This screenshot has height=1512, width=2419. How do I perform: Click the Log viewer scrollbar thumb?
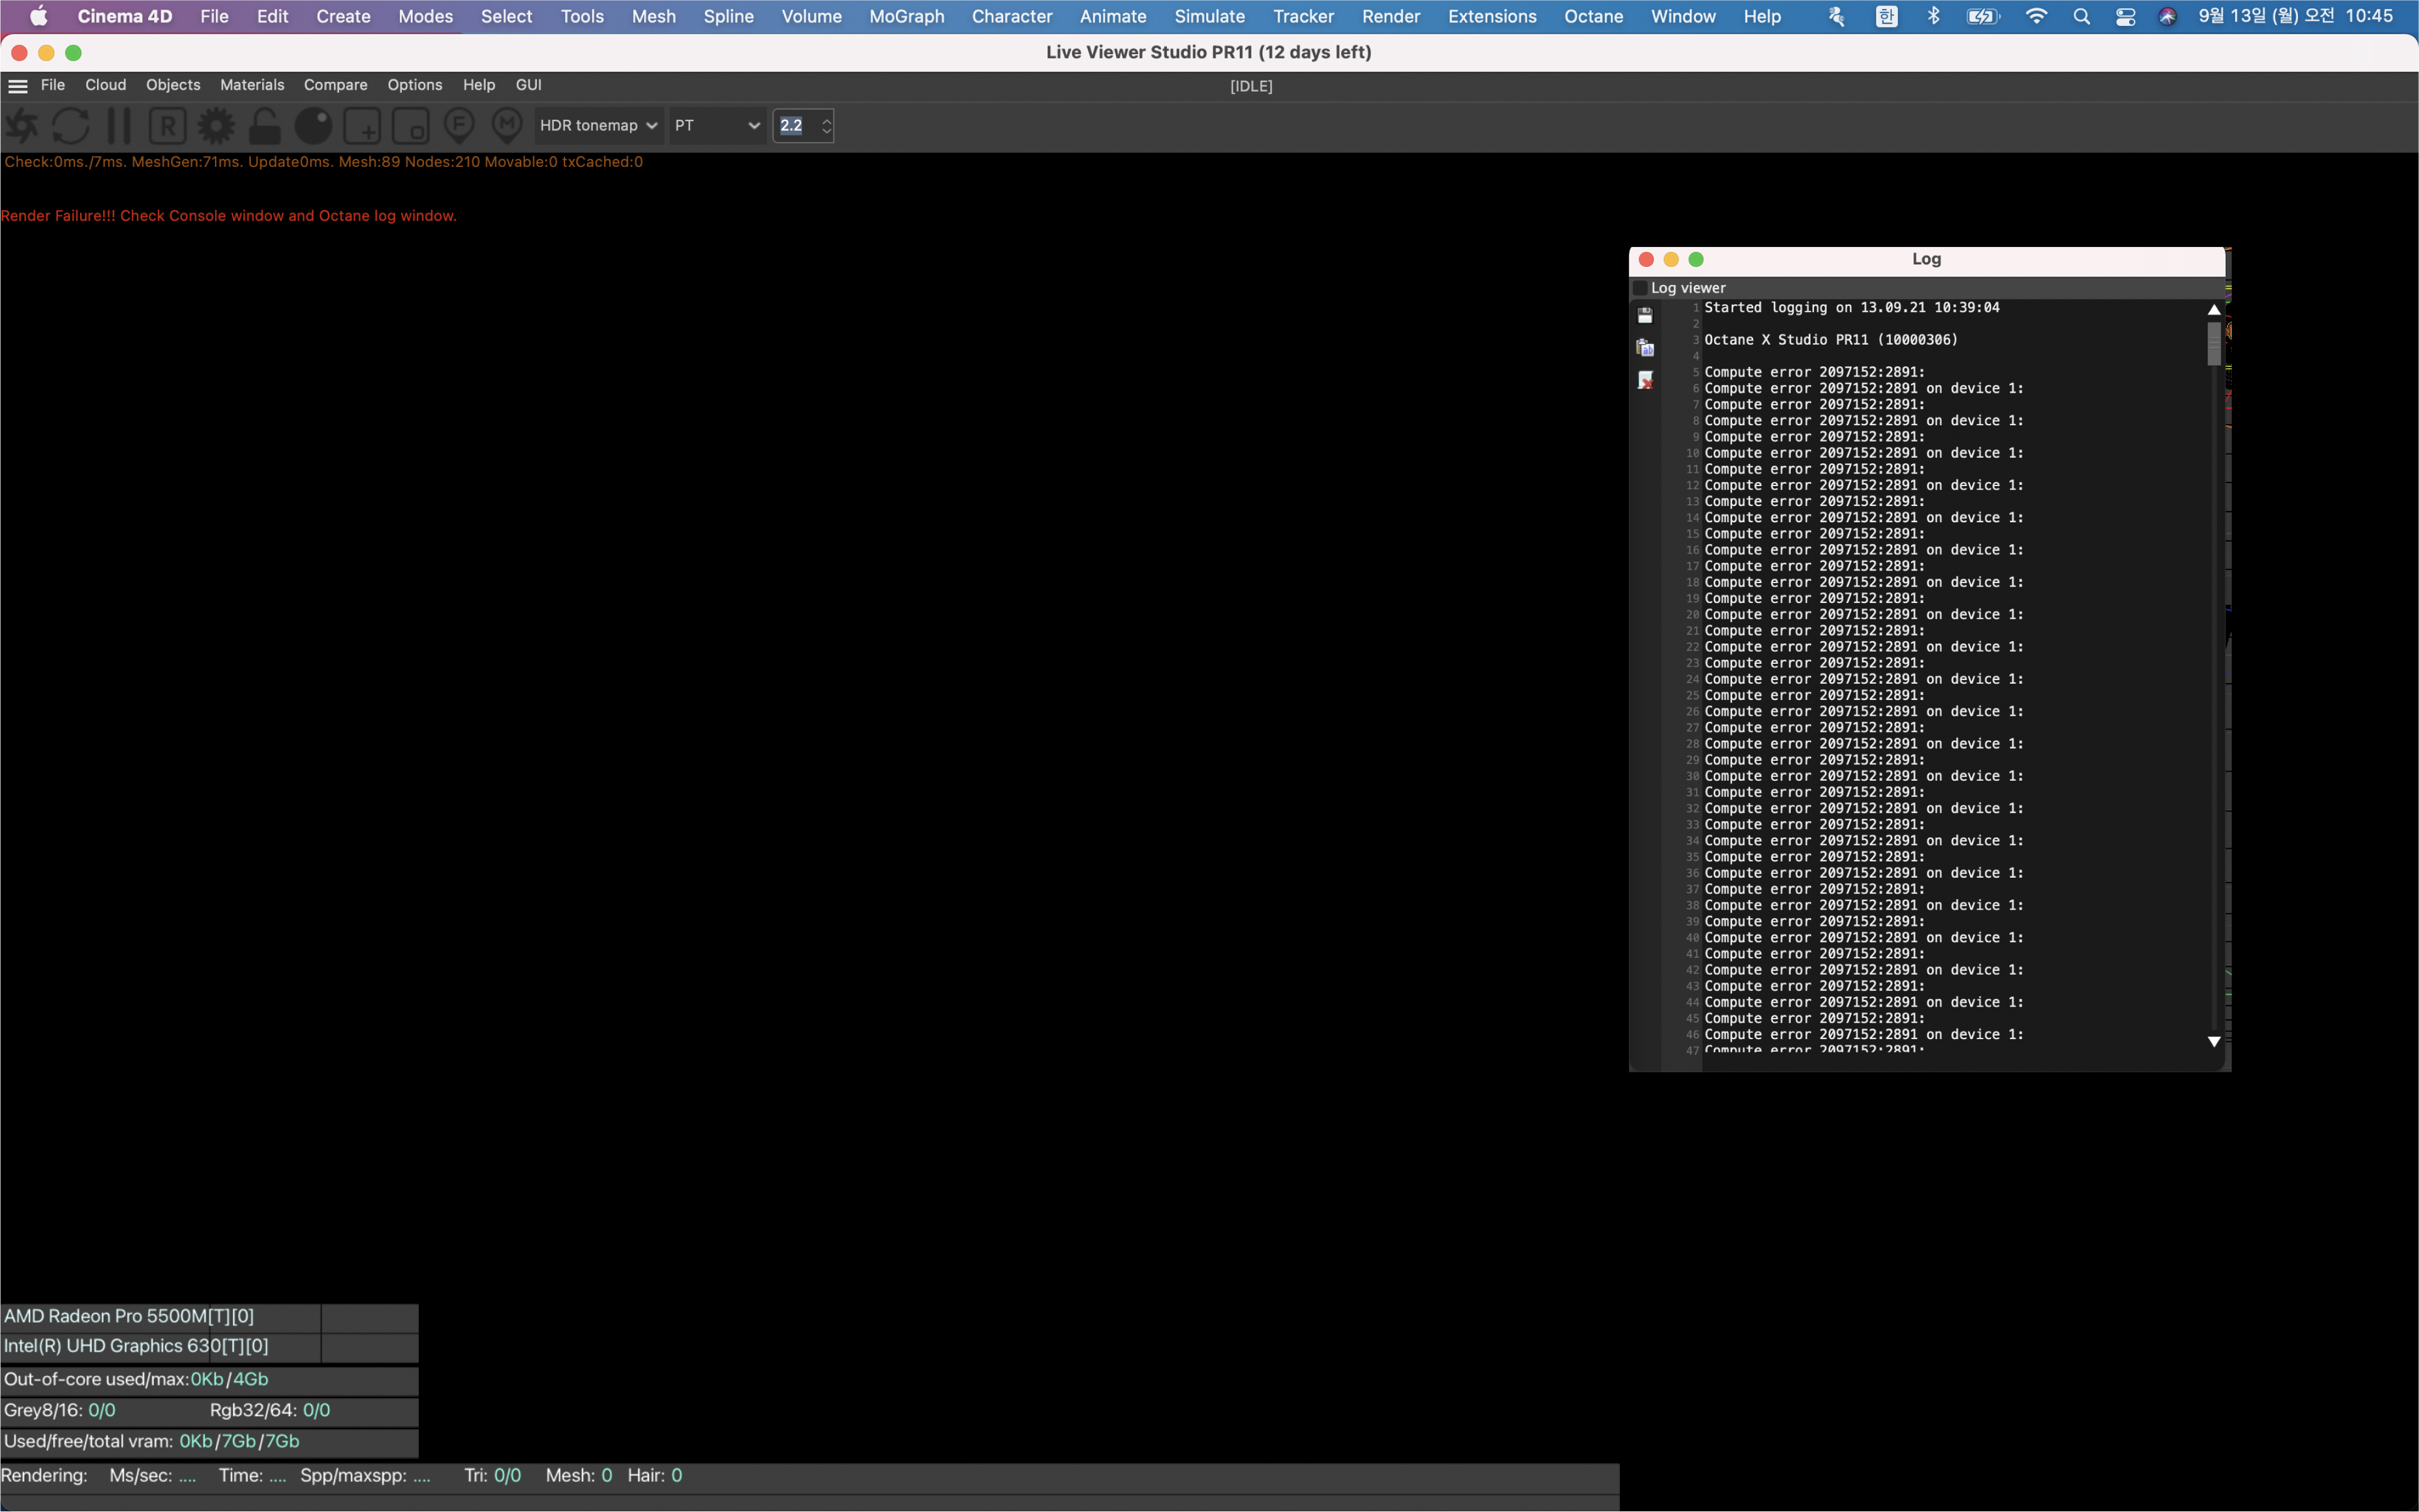[x=2214, y=343]
